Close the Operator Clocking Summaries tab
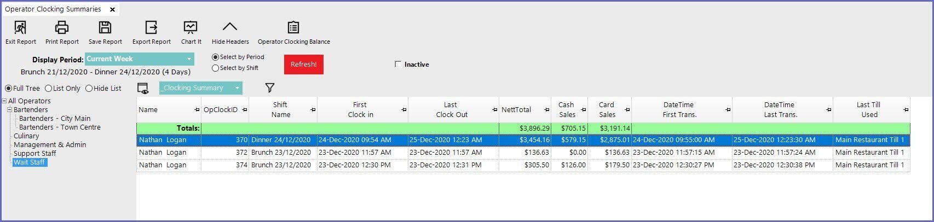This screenshot has height=222, width=934. 112,10
